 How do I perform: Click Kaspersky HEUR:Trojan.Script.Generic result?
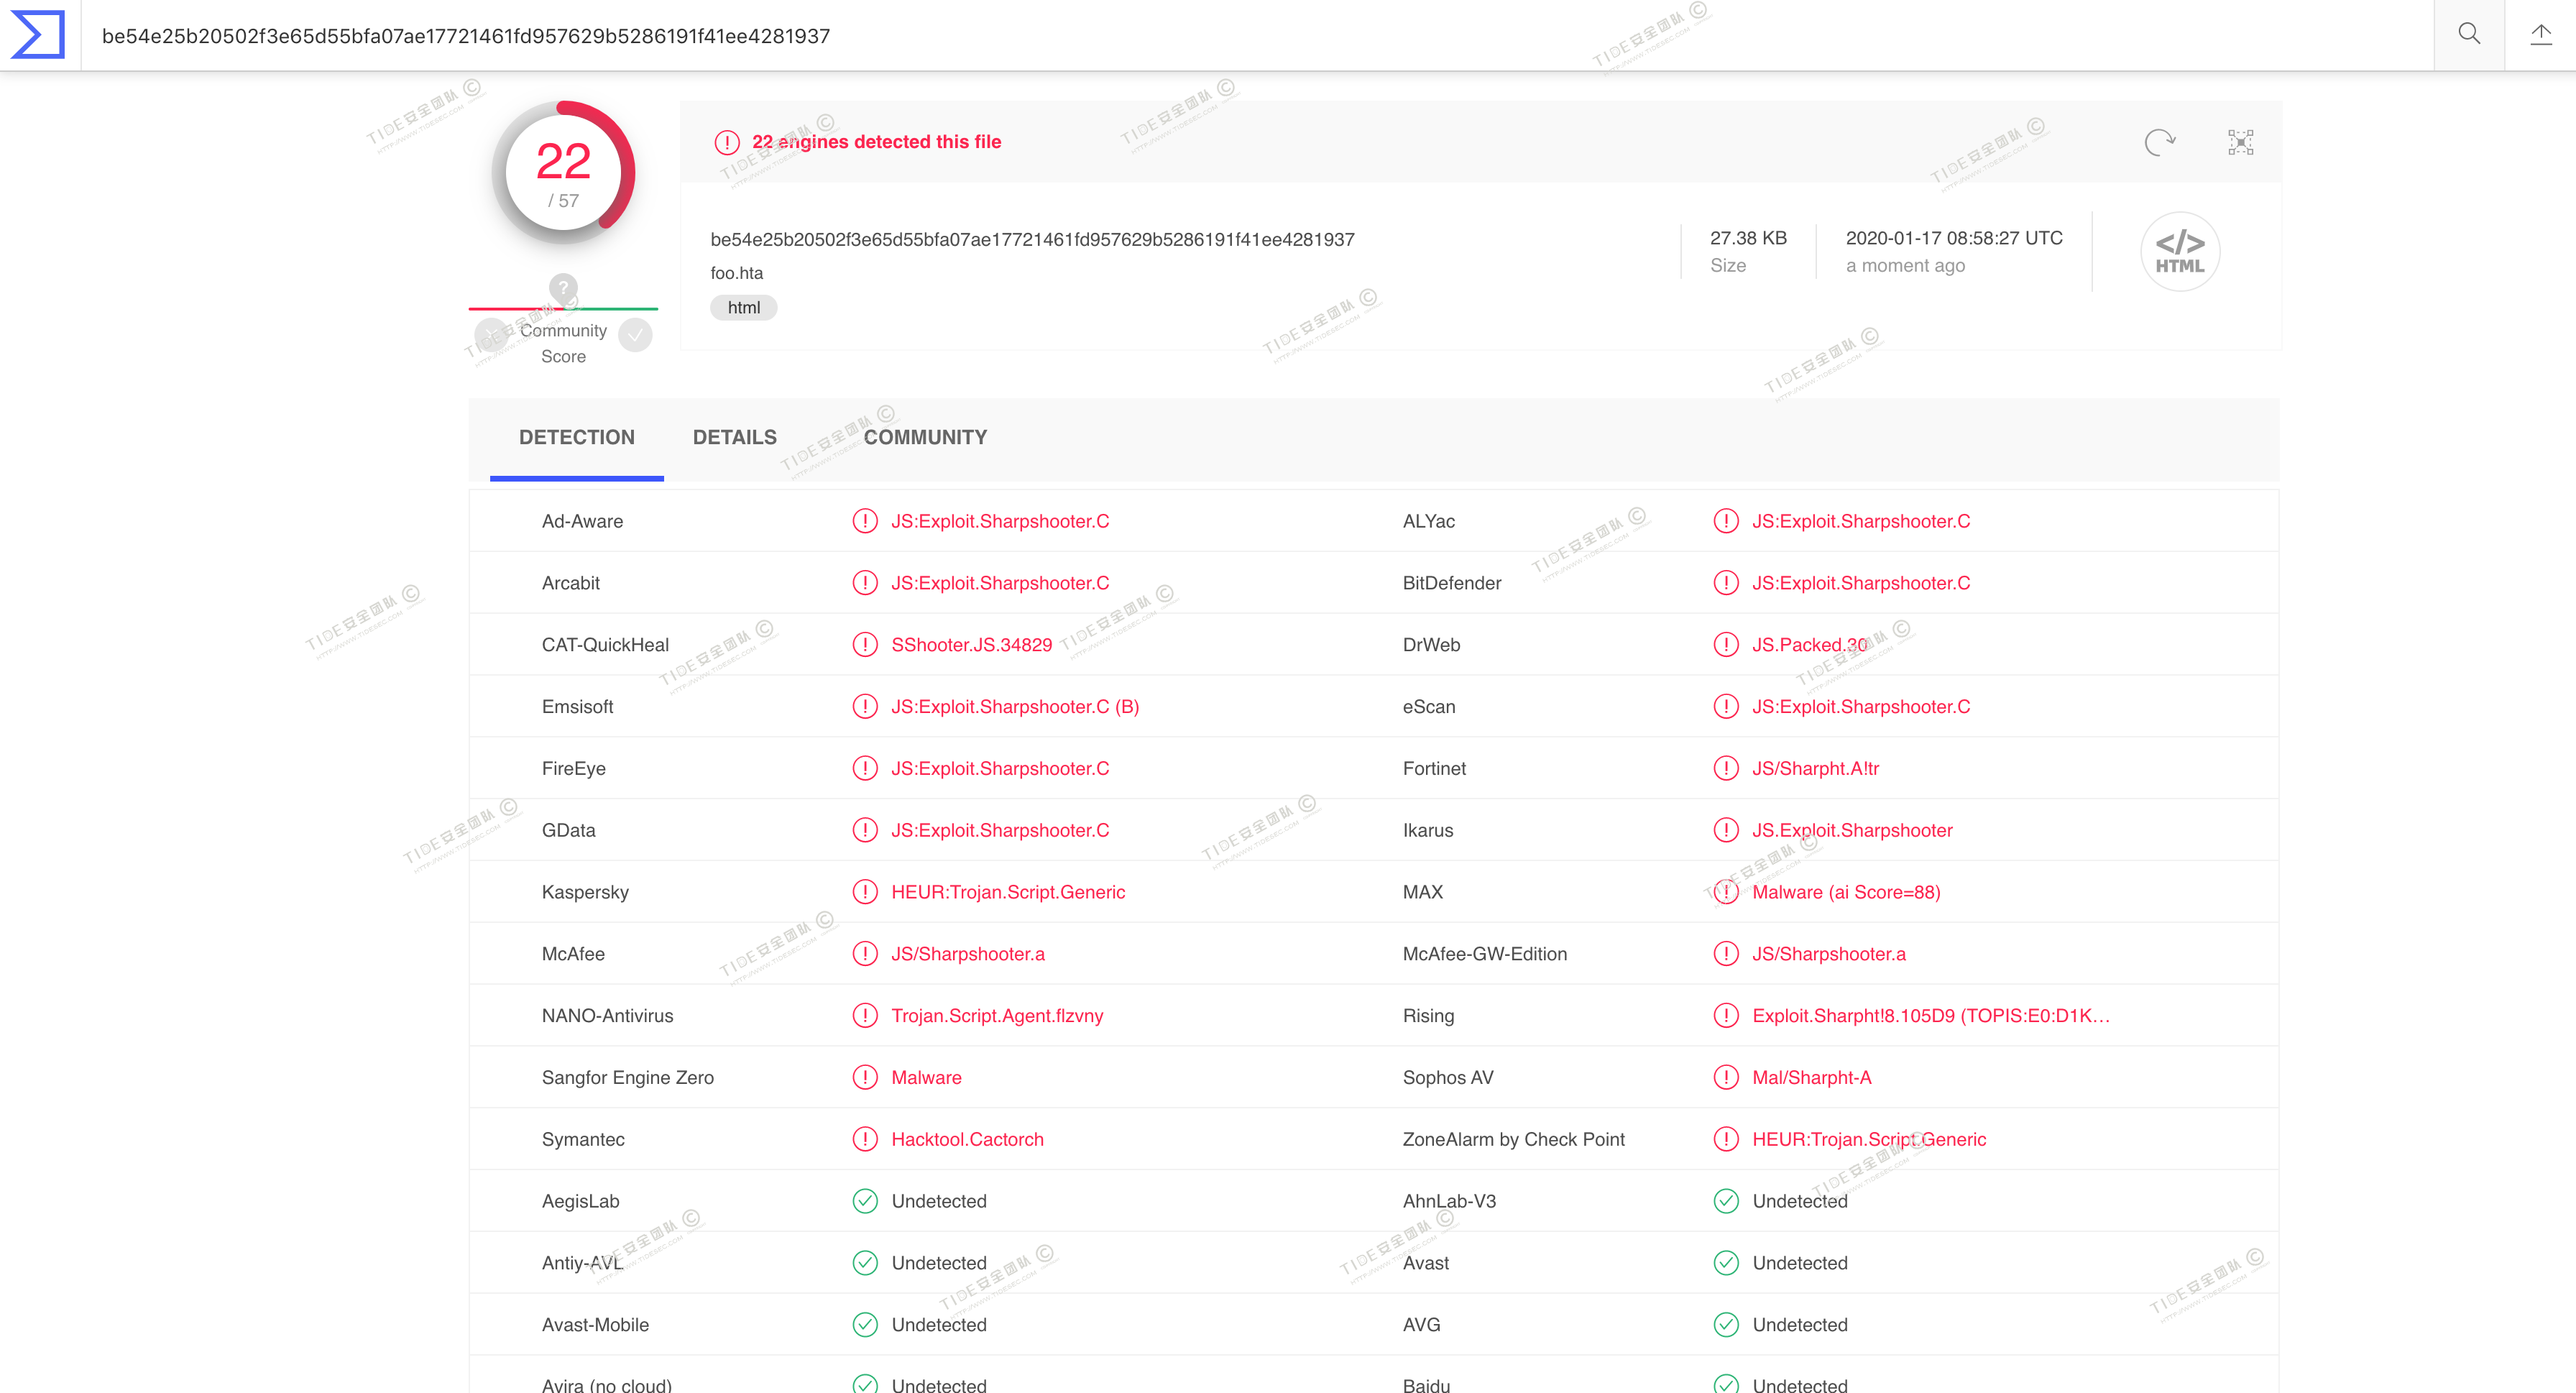[x=1007, y=892]
